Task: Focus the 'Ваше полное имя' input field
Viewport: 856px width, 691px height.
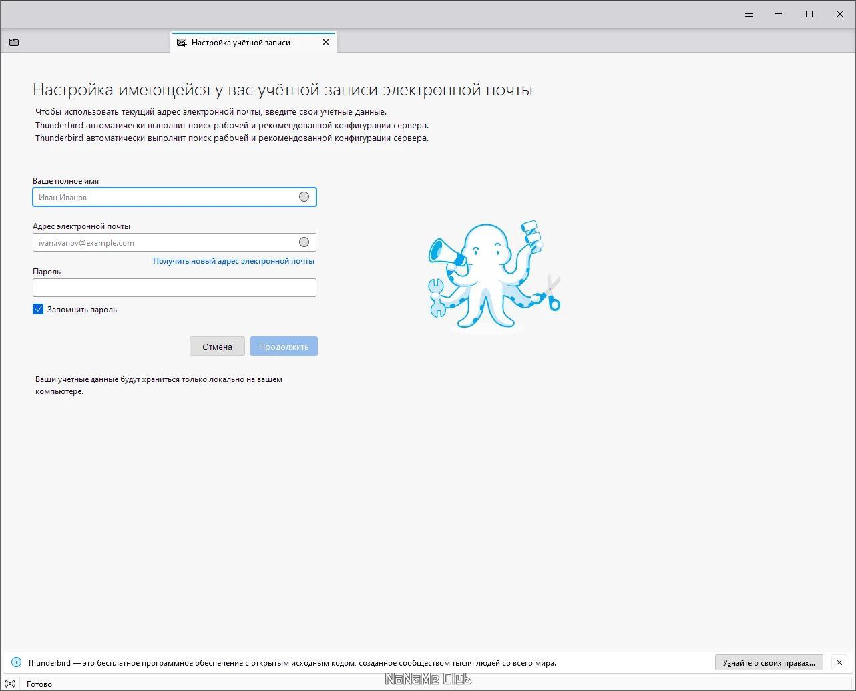Action: pos(174,197)
